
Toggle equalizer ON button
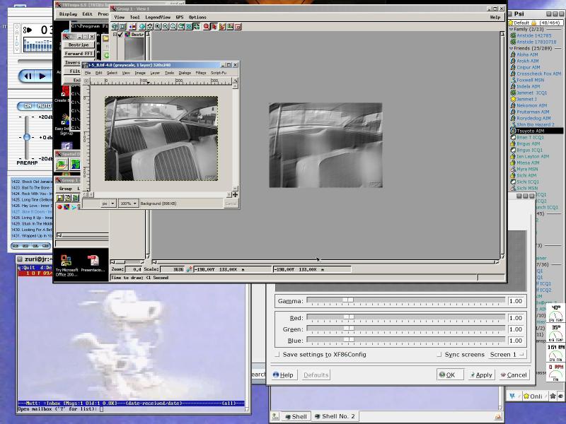(28, 106)
